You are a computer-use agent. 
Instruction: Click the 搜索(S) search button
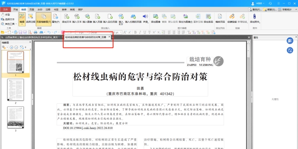[x=270, y=9]
